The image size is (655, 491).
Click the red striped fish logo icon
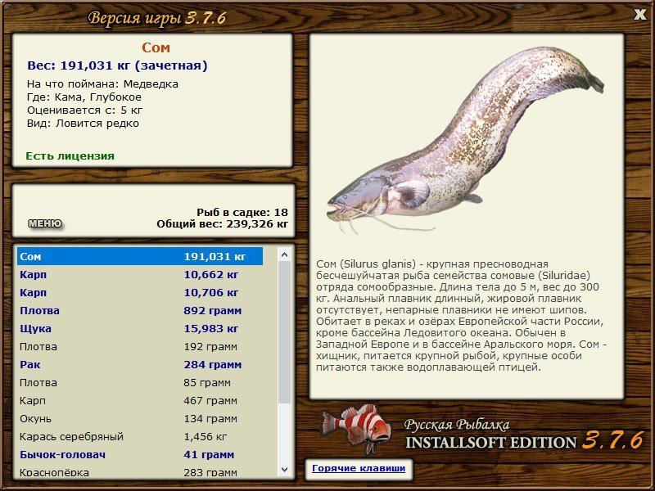356,428
